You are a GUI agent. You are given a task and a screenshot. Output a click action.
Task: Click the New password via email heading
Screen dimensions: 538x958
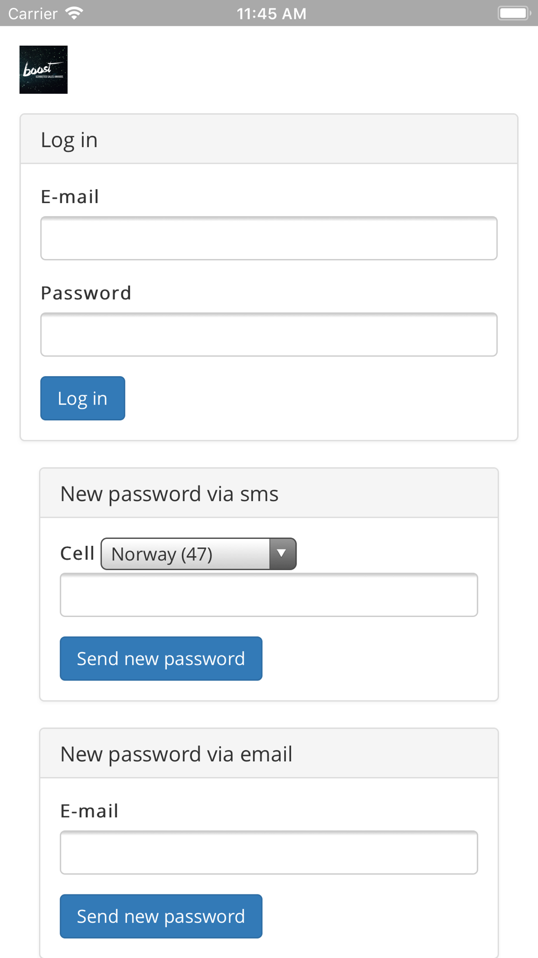tap(176, 754)
